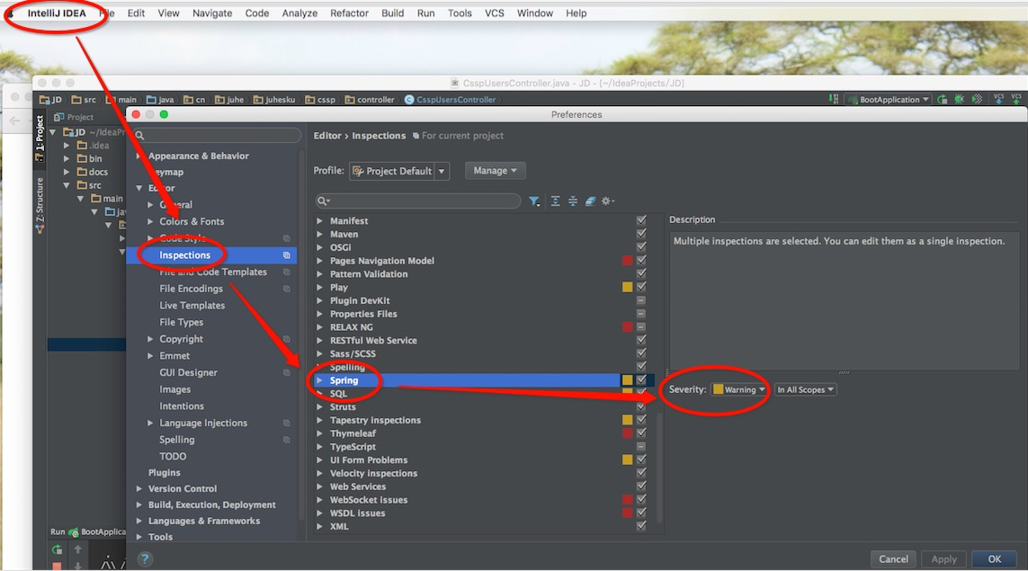Click the Expand All icon in inspections toolbar
1028x571 pixels.
555,201
